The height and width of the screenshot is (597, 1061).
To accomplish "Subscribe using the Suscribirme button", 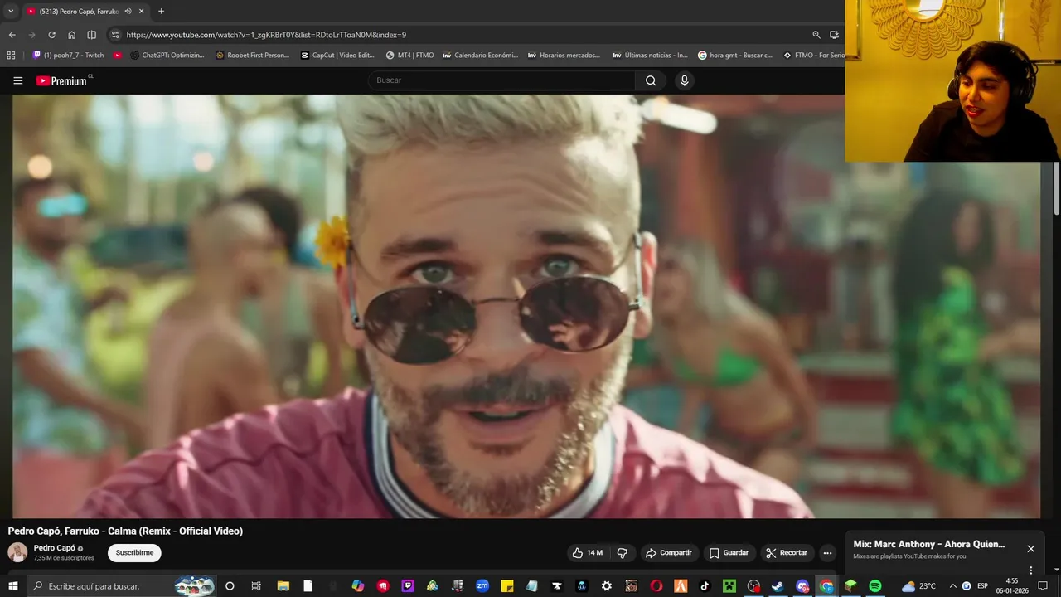I will 134,553.
